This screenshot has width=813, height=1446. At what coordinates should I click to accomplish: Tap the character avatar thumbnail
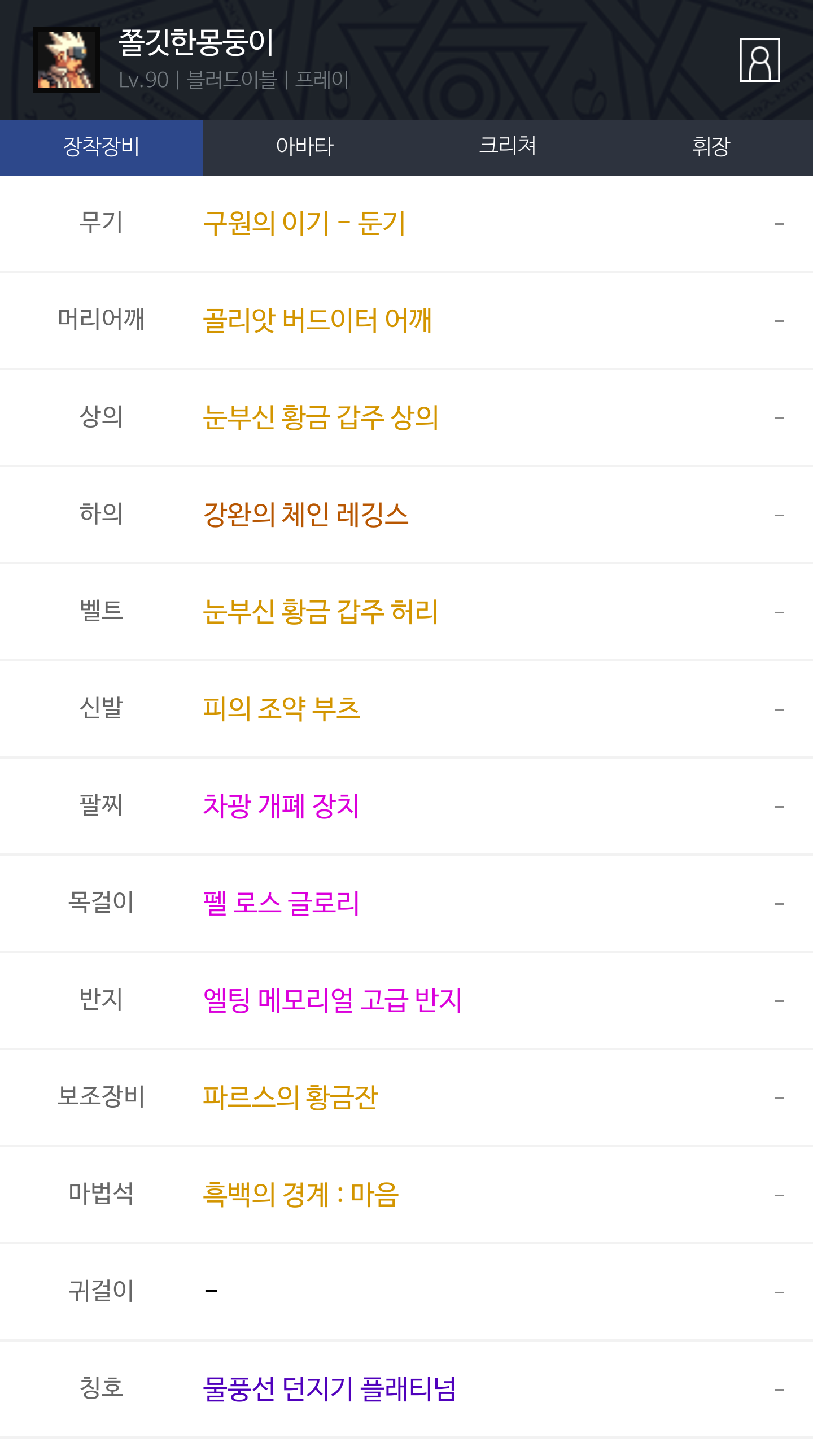tap(67, 60)
